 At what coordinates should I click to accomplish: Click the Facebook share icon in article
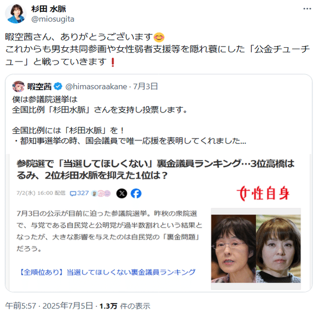coord(136,193)
